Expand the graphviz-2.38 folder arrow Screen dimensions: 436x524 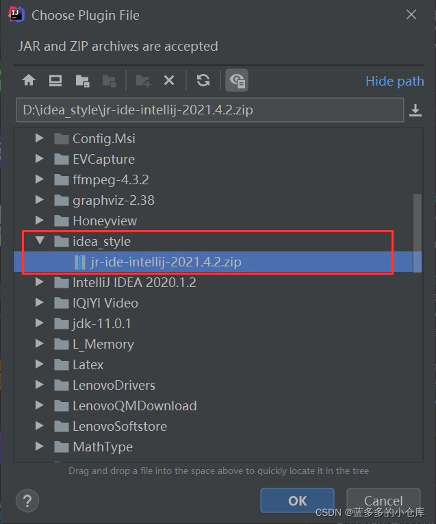pos(40,200)
